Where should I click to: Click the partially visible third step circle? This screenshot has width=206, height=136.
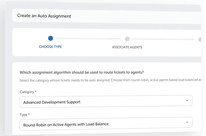(200, 40)
